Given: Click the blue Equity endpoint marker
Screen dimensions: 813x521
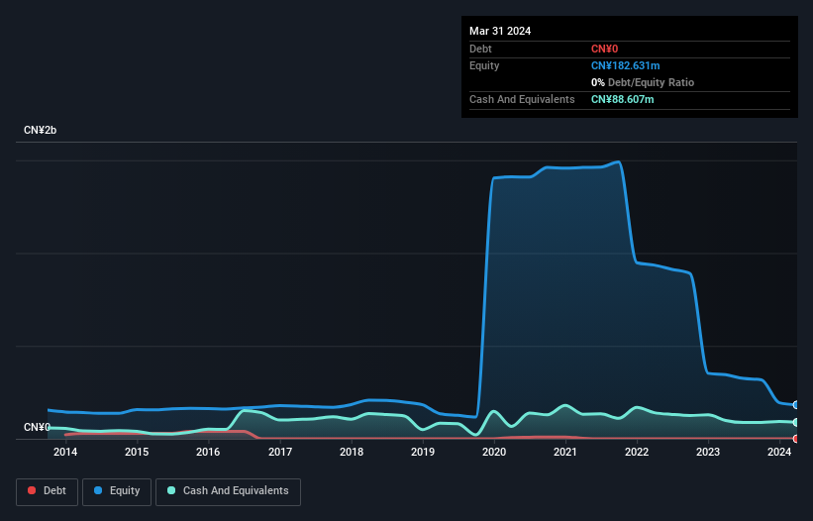Looking at the screenshot, I should (796, 405).
